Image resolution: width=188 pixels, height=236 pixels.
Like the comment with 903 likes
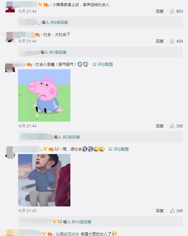172,11
